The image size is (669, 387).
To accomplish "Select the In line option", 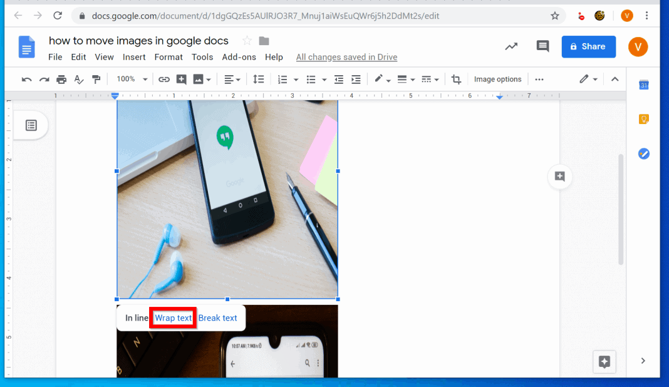I will coord(135,317).
